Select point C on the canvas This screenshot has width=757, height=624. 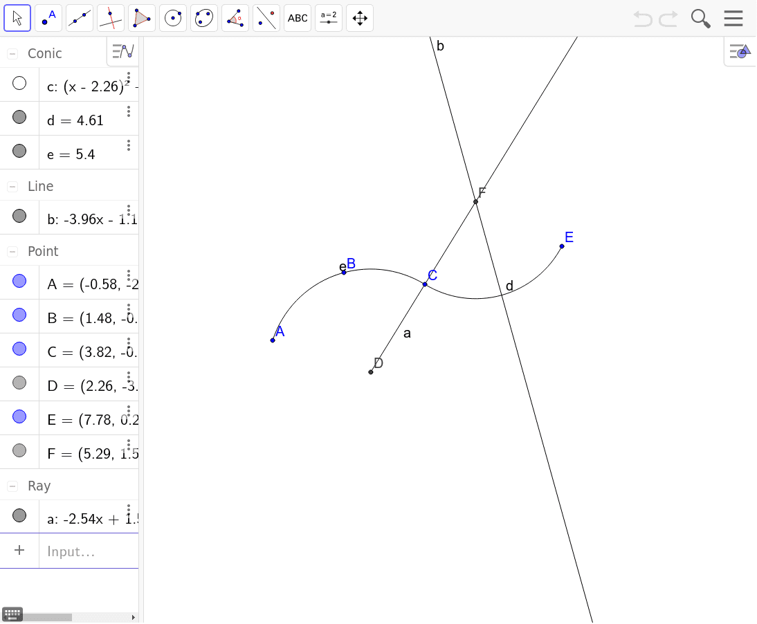(x=425, y=284)
